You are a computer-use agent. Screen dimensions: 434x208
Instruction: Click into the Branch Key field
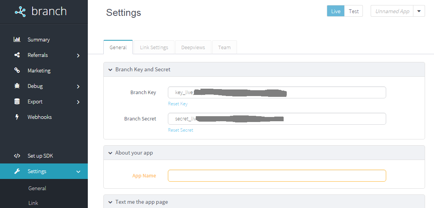[277, 93]
